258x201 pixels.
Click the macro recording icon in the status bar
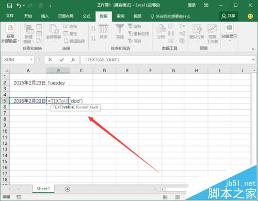tap(19, 197)
